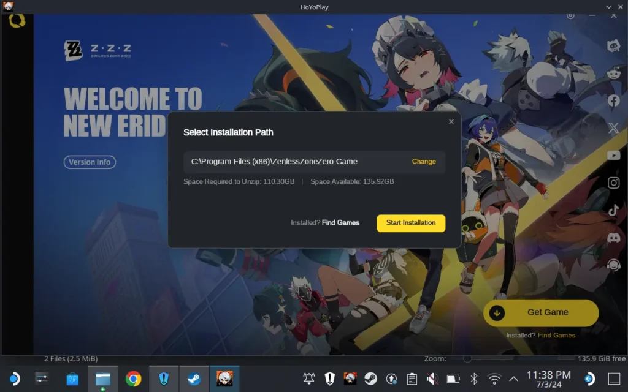
Task: Open Steam from the taskbar
Action: tap(194, 379)
